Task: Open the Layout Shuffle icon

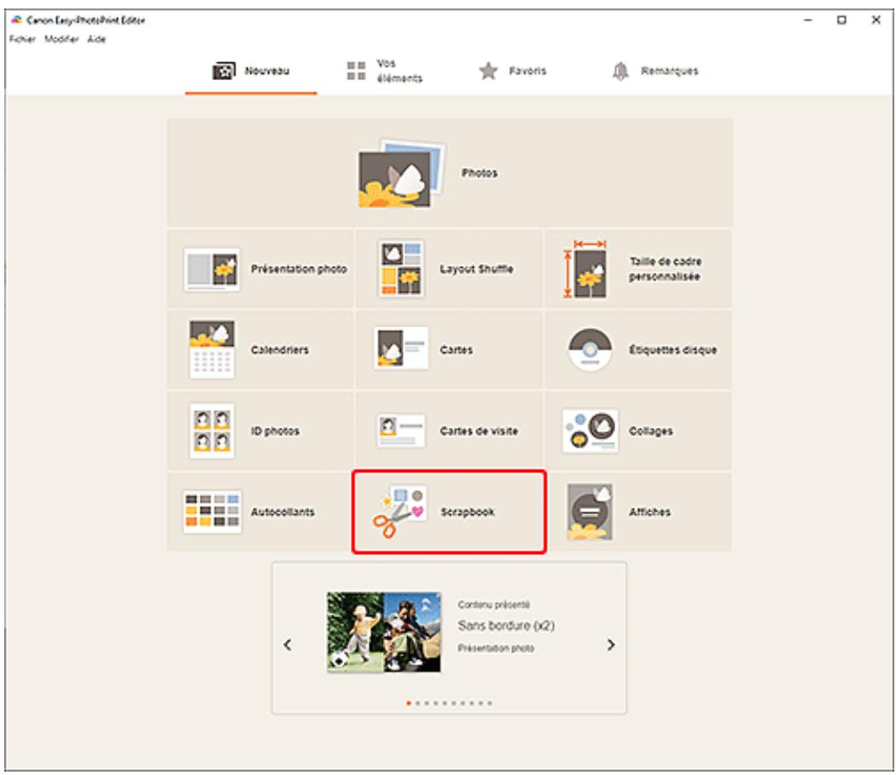Action: (x=401, y=269)
